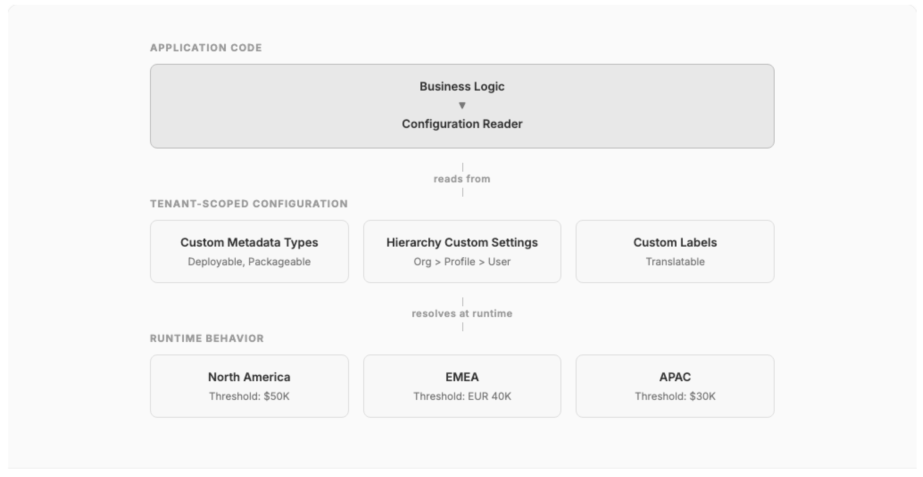Image resolution: width=923 pixels, height=477 pixels.
Task: Choose the EMEA card title
Action: (462, 377)
